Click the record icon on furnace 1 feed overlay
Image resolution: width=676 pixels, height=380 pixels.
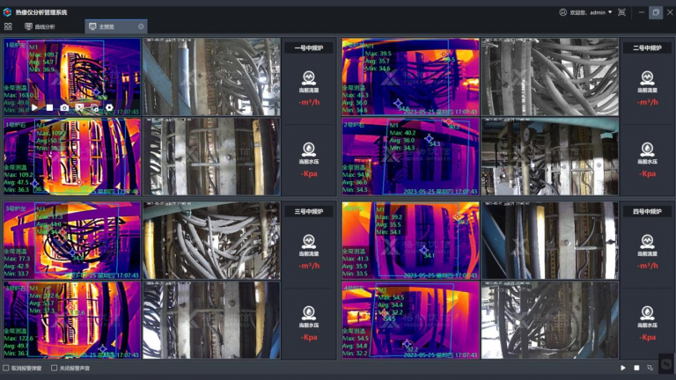click(x=79, y=107)
